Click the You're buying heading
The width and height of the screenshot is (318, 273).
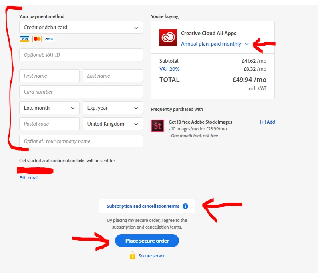[165, 16]
